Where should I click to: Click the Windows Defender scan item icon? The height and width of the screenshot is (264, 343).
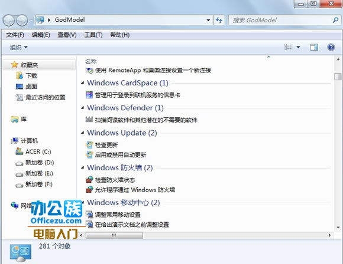(x=89, y=119)
